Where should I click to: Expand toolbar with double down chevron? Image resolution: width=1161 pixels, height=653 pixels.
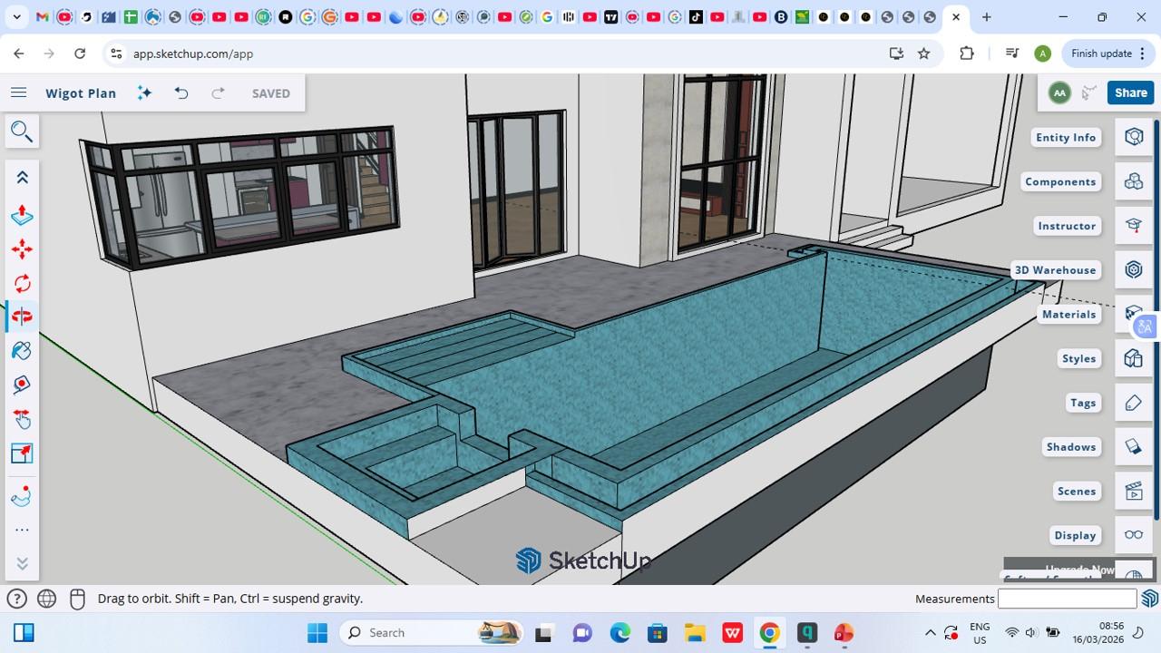[22, 563]
